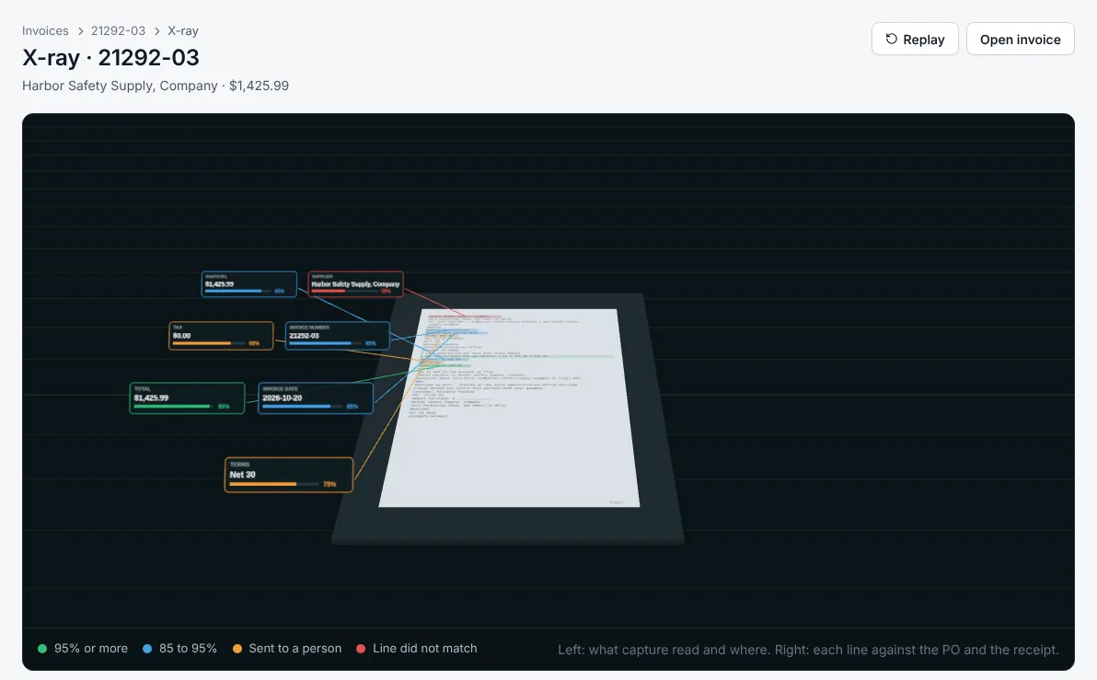Click the Tax card confidence bar

[x=209, y=343]
